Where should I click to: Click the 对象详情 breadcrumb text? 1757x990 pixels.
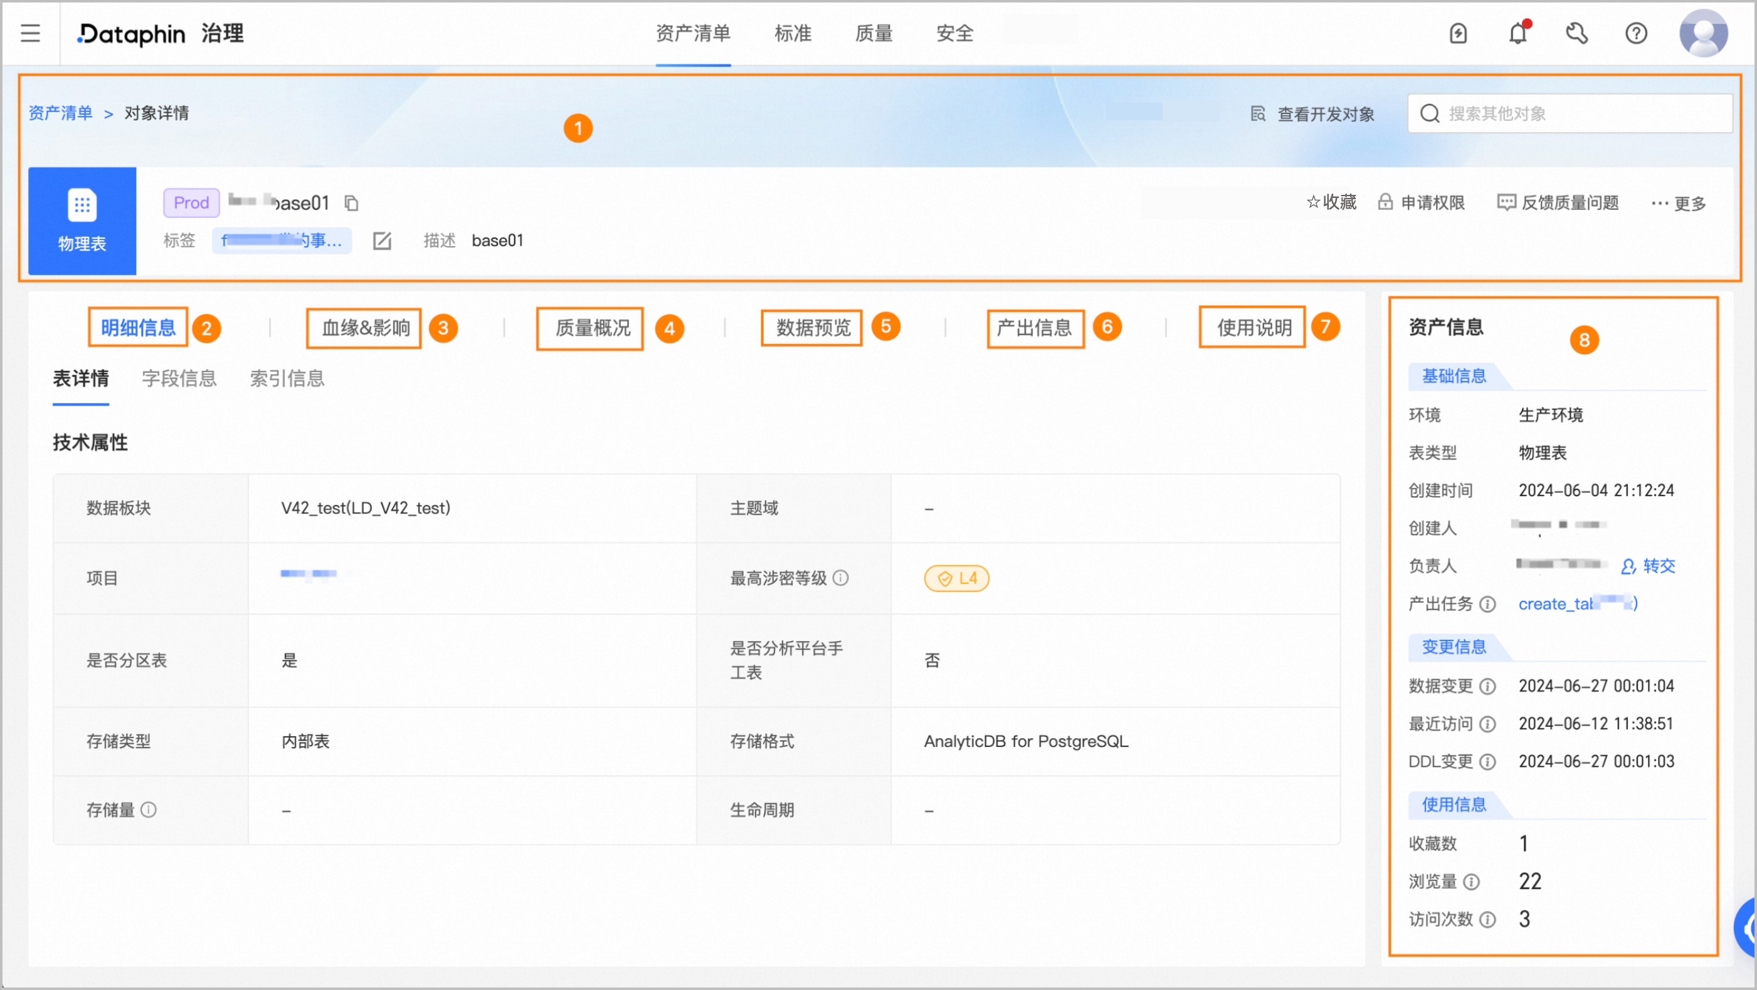coord(156,113)
